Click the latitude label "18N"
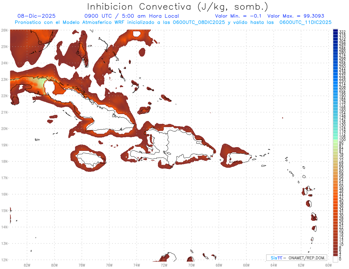Viewport: 349px width, 269px height. tap(4, 161)
